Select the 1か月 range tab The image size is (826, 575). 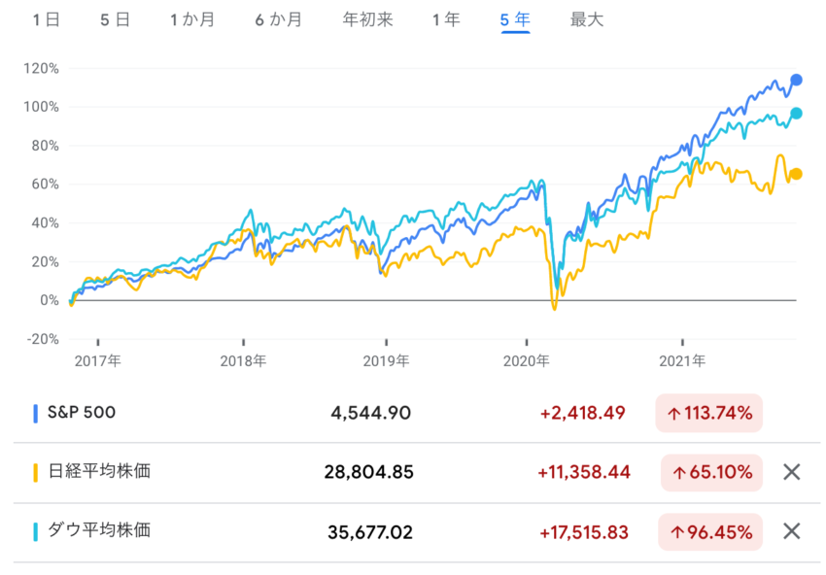[x=191, y=19]
